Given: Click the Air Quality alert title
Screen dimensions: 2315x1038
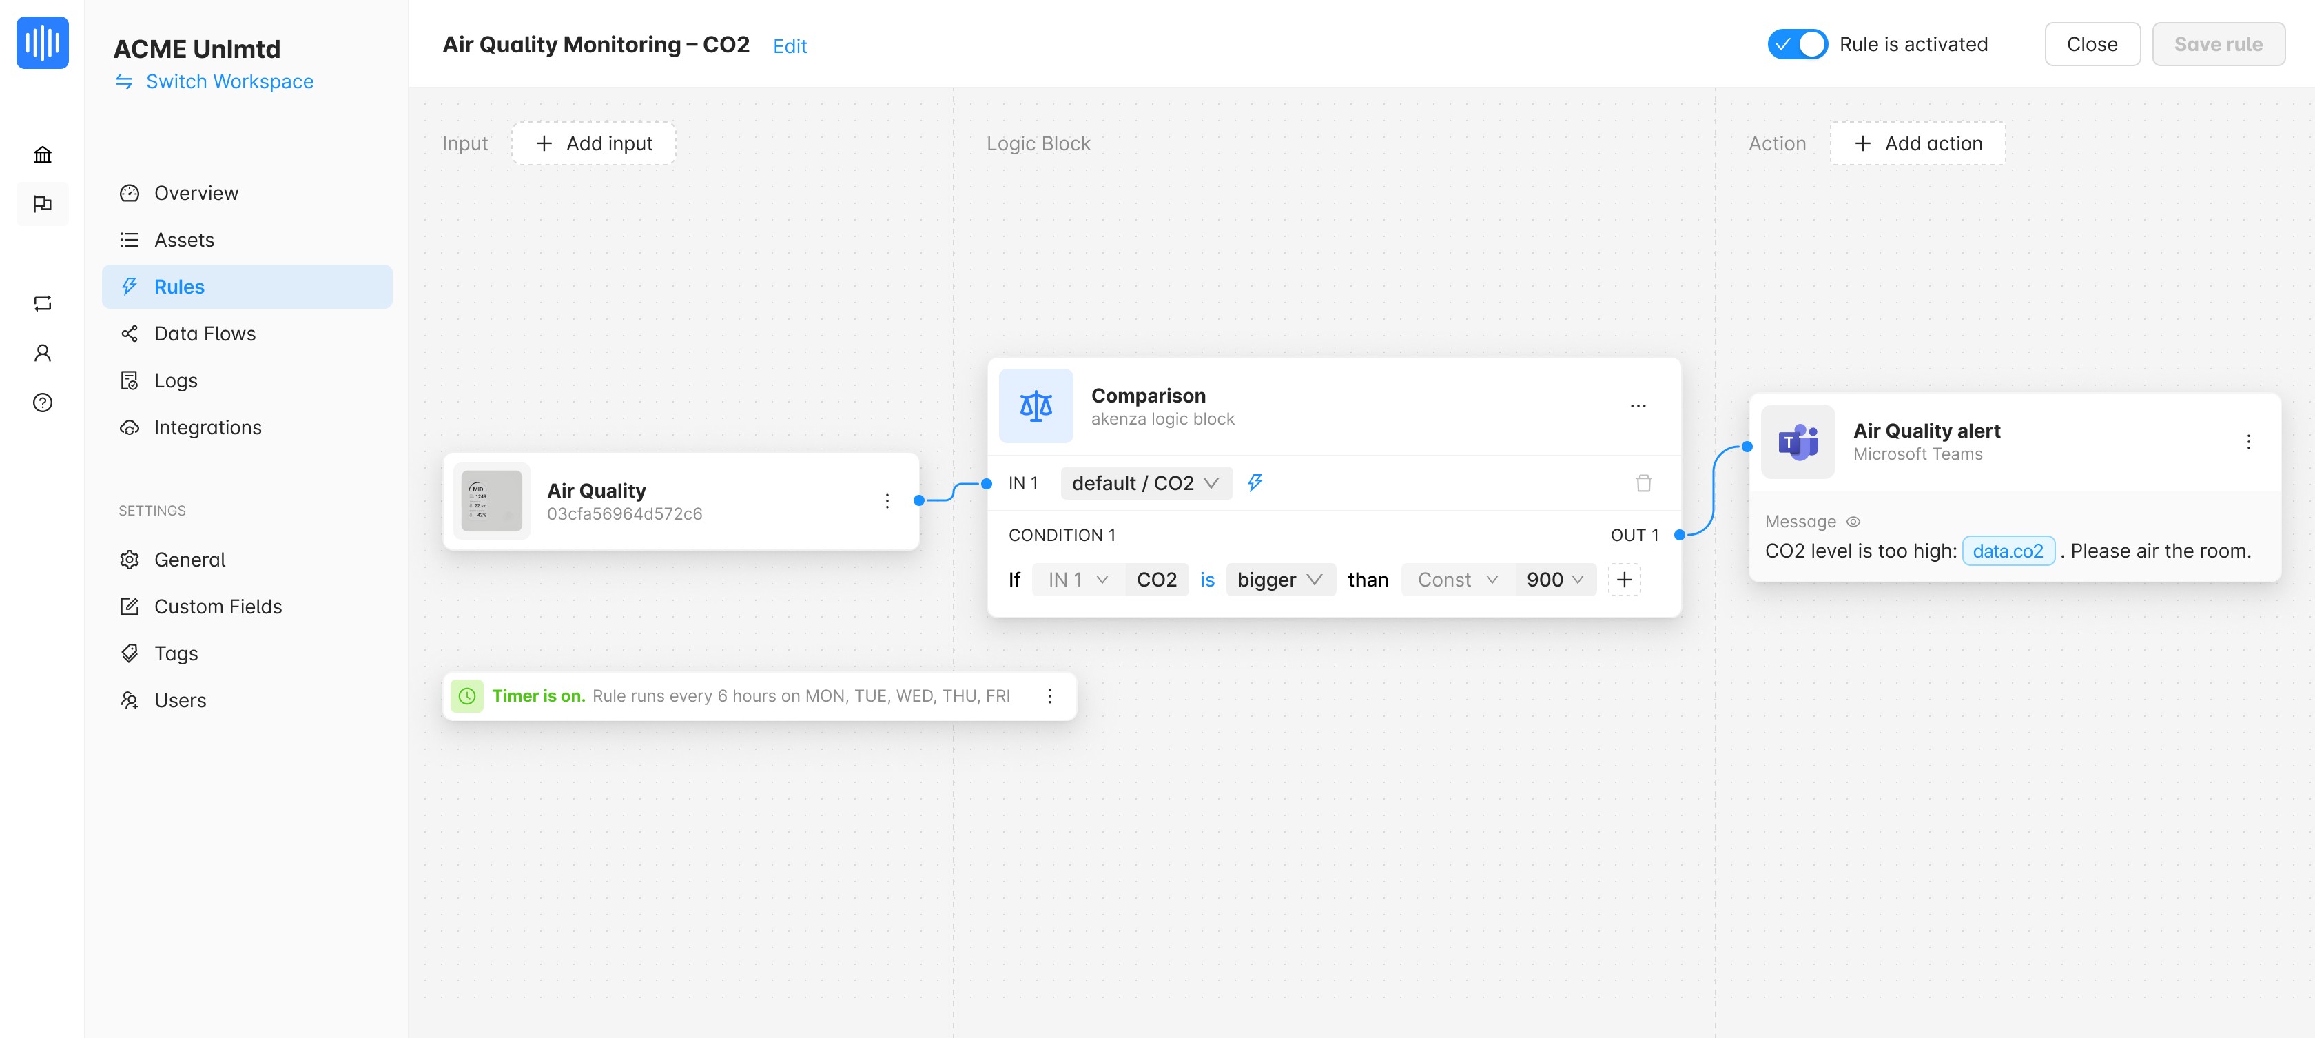Looking at the screenshot, I should (1926, 431).
